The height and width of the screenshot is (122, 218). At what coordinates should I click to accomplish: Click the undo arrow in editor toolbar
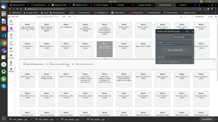pos(185,17)
